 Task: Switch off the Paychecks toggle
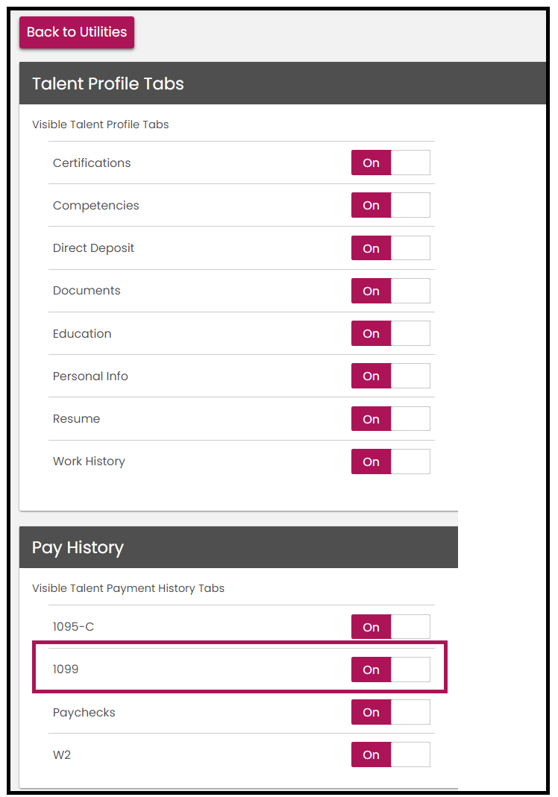click(x=390, y=712)
